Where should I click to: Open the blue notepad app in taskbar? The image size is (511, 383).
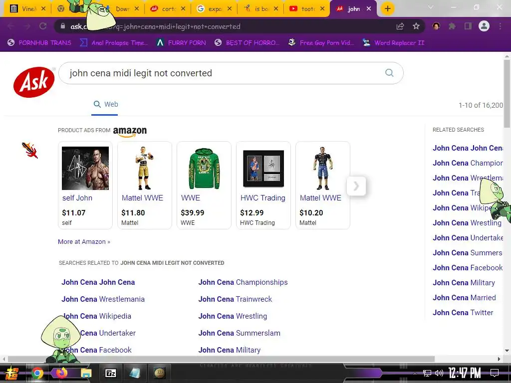point(135,373)
